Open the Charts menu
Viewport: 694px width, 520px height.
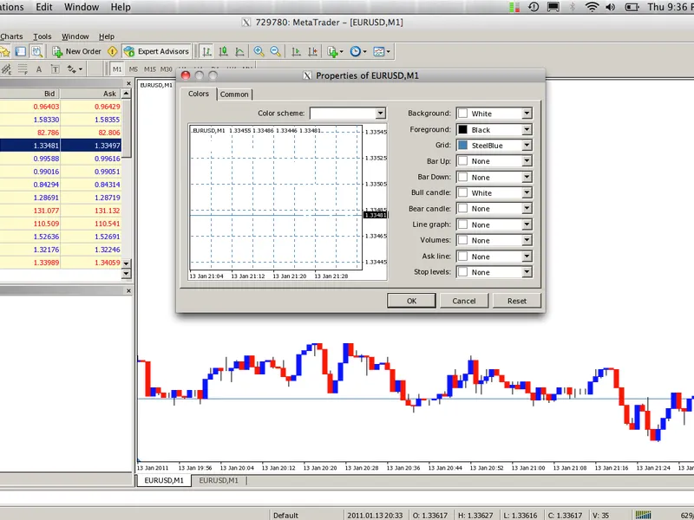11,36
